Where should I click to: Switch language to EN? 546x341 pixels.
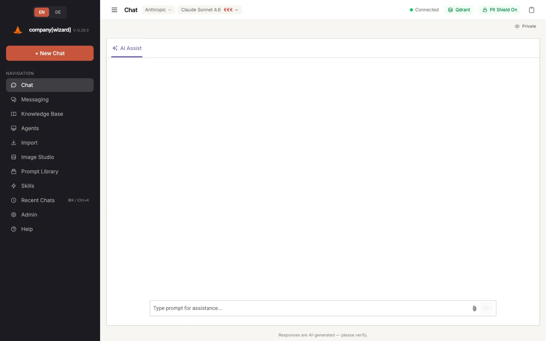coord(42,12)
